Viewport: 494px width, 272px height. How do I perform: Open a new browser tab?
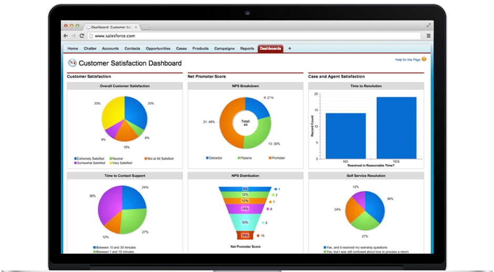point(146,26)
